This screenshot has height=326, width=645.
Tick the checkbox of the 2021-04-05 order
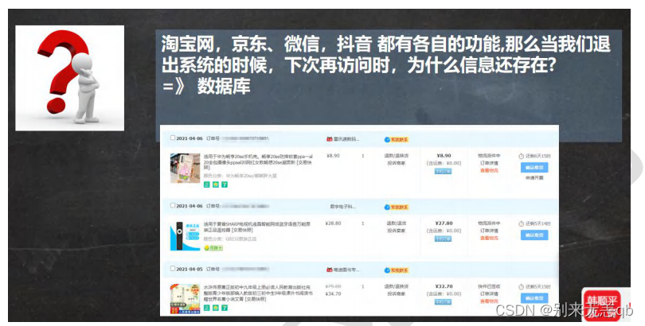click(173, 269)
